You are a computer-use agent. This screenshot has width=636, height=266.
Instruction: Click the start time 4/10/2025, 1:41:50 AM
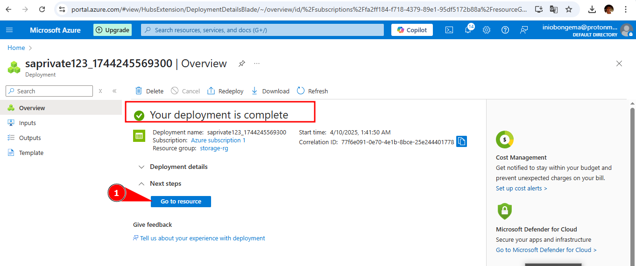[360, 132]
